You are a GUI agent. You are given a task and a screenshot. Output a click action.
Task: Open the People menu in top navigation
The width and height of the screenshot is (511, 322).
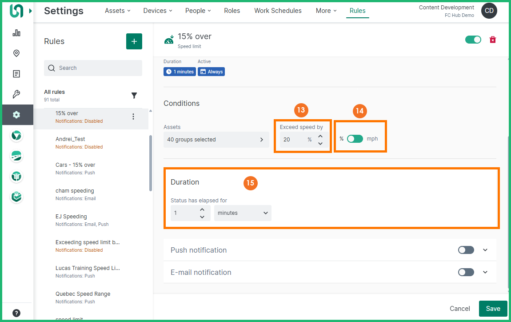tap(198, 11)
